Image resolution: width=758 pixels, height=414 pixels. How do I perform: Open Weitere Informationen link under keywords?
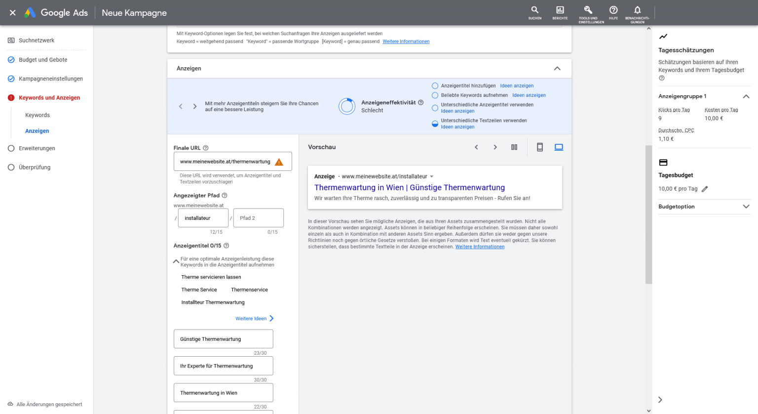[406, 41]
